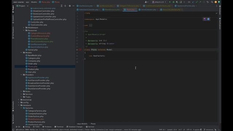
Task: Select PhoneFactory.php in the factories folder
Action: click(x=36, y=119)
